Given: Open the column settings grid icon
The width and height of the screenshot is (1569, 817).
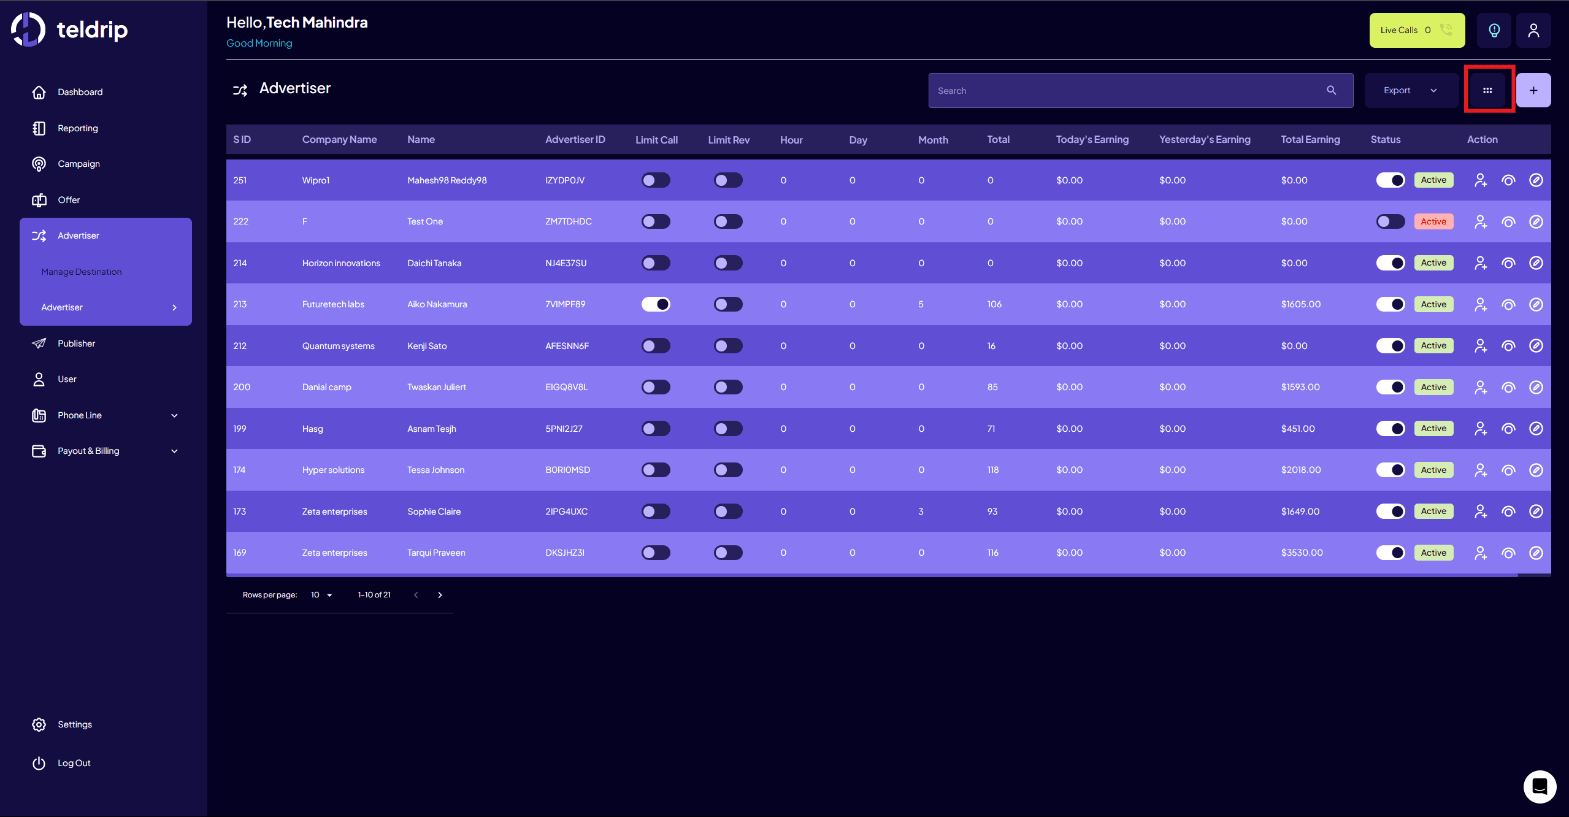Looking at the screenshot, I should pyautogui.click(x=1488, y=90).
